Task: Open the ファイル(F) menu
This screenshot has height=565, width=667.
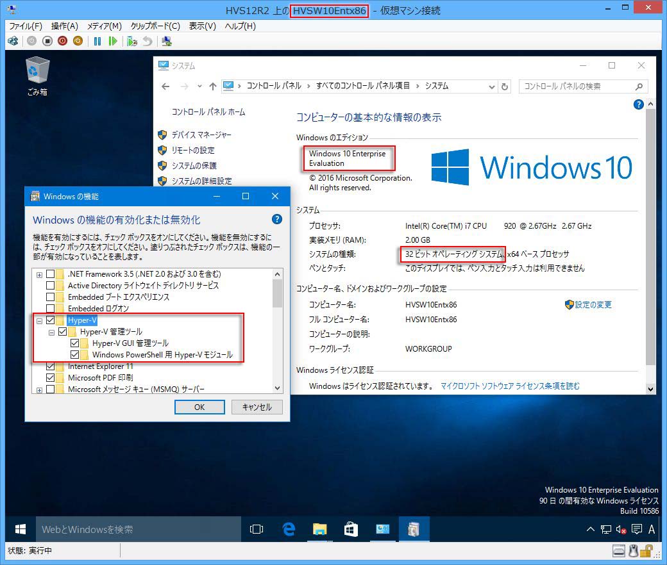Action: (26, 26)
